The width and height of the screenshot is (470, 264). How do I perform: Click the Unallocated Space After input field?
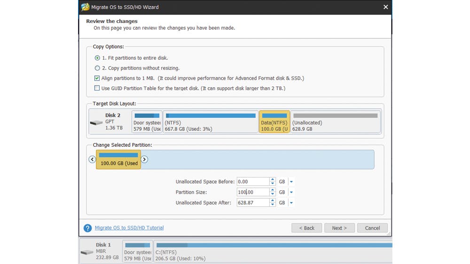[253, 203]
